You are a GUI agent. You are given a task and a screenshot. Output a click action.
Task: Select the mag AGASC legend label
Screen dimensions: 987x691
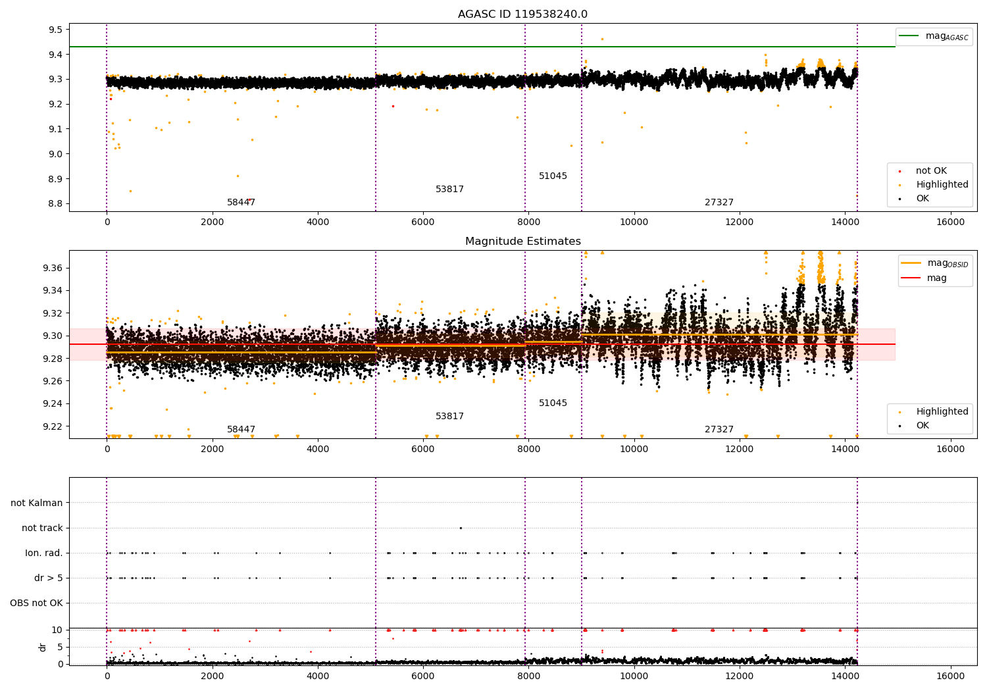tap(947, 36)
